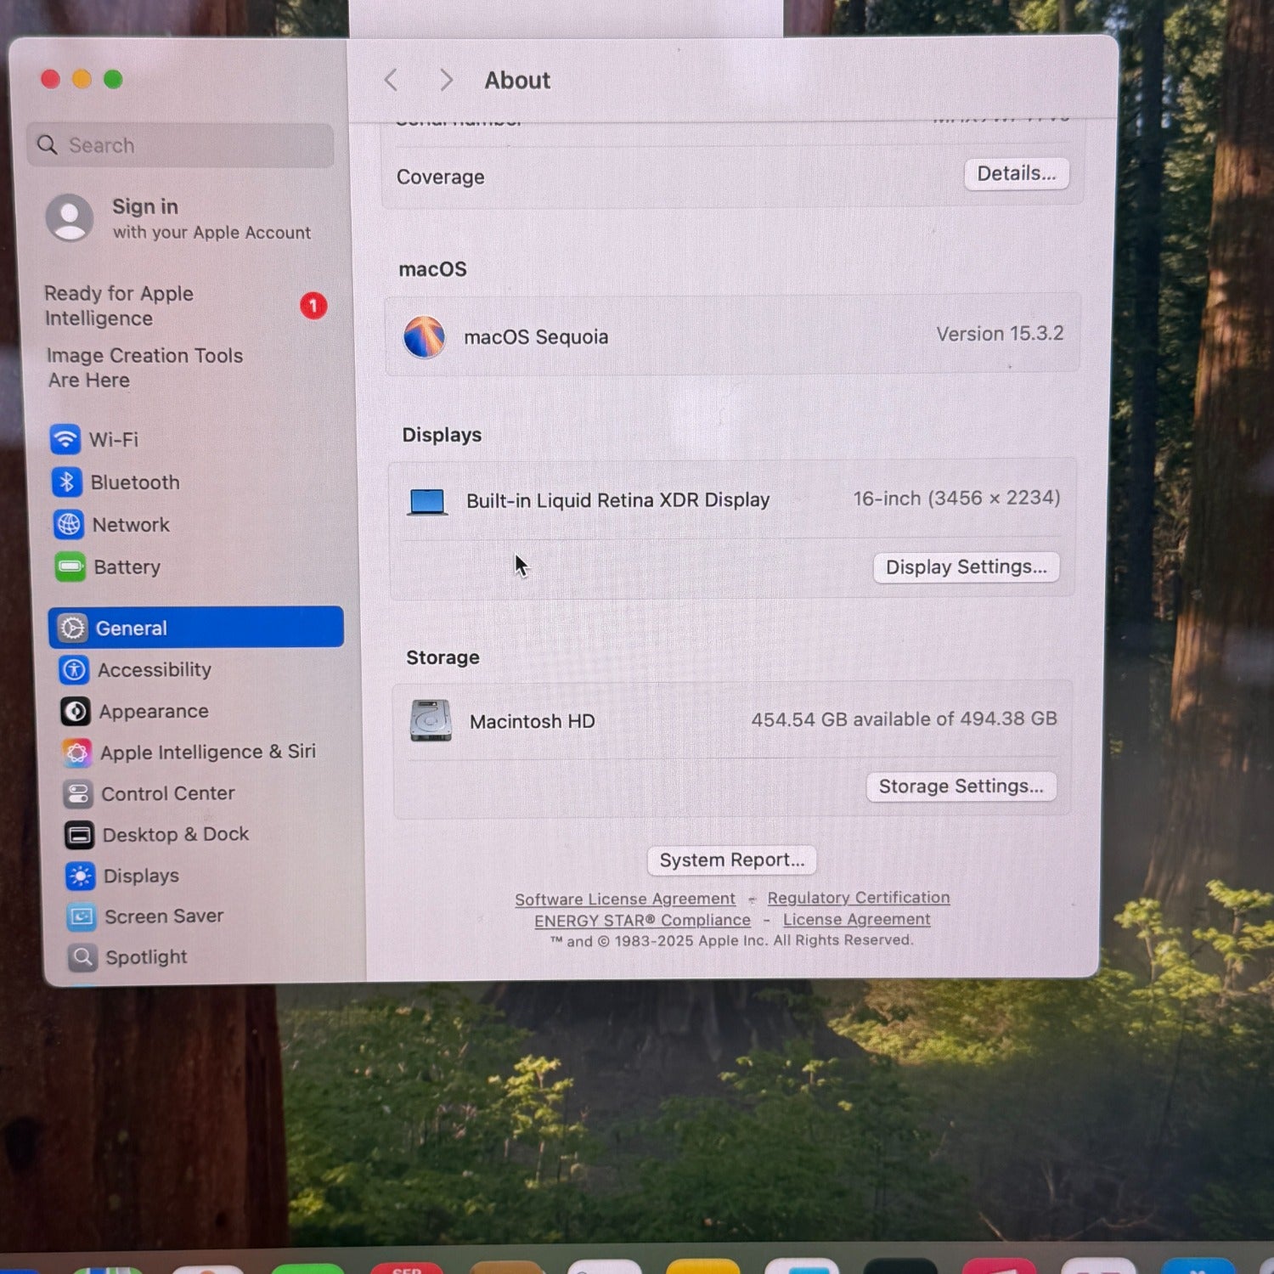Open Apple Intelligence & Siri icon
1274x1274 pixels.
tap(77, 752)
